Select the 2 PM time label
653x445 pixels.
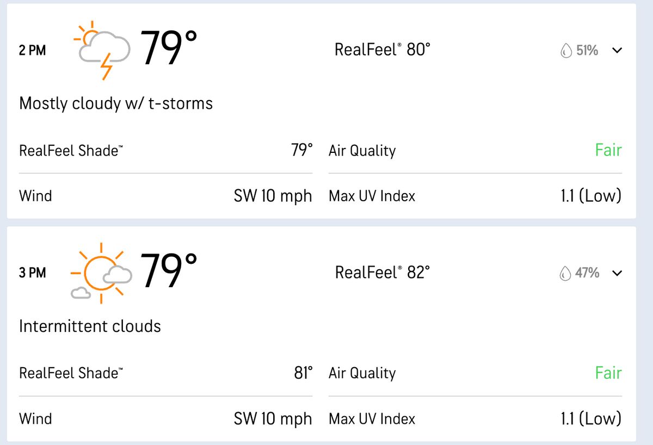33,51
